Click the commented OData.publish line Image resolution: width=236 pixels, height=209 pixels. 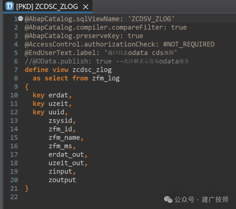(x=107, y=61)
